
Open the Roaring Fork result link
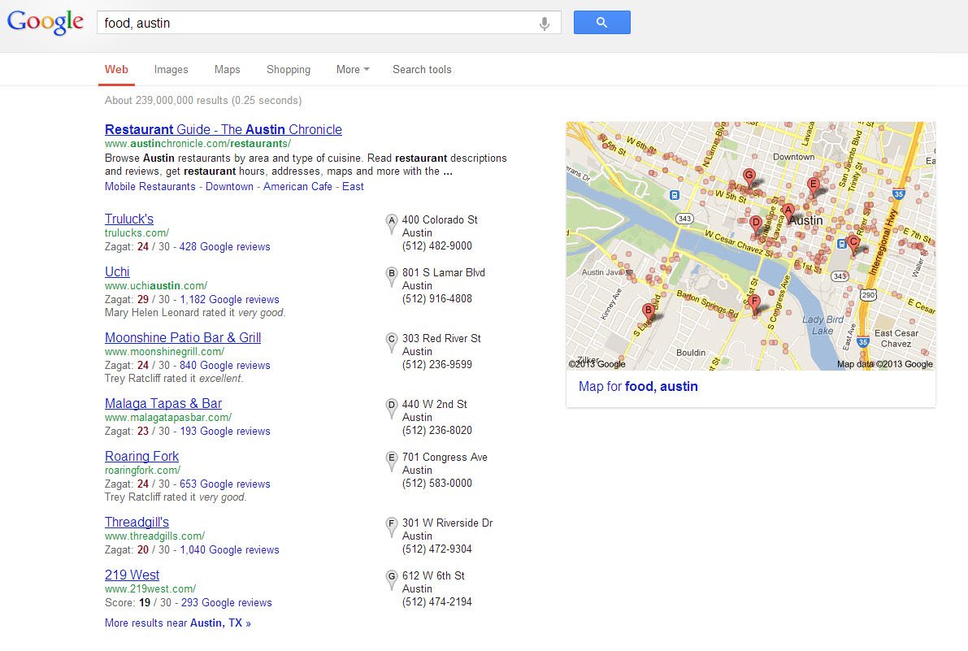click(x=142, y=457)
